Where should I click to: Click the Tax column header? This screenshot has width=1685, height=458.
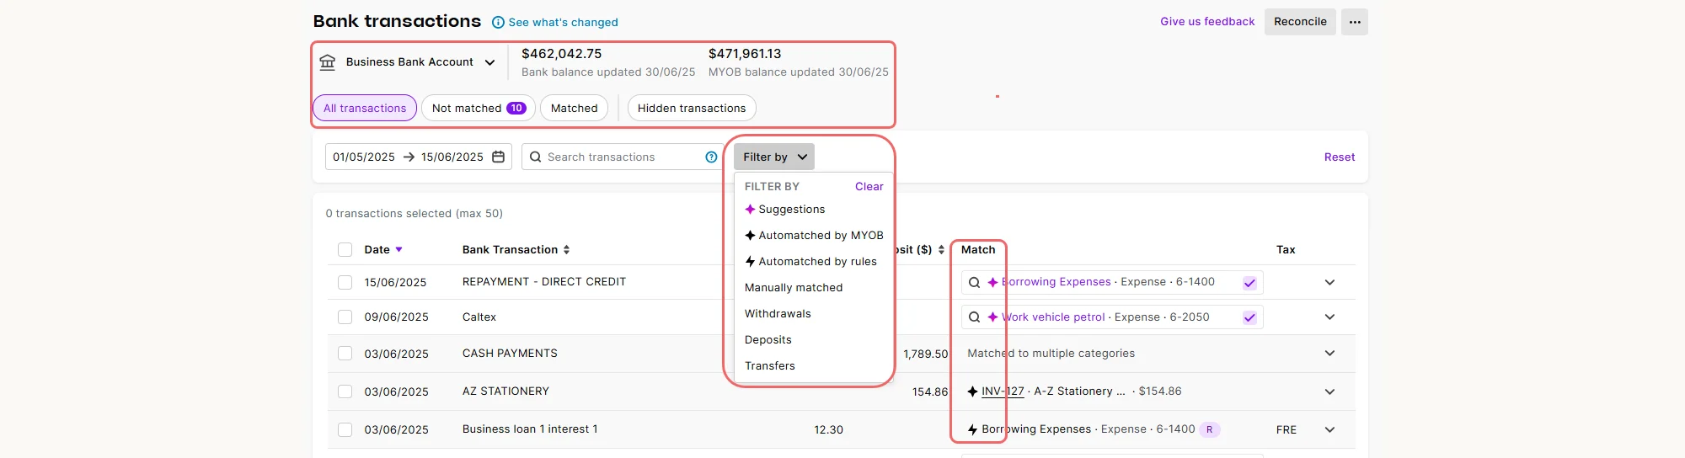pos(1286,250)
